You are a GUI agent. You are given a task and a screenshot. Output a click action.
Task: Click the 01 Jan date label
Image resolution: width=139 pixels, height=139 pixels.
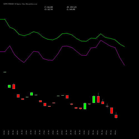coord(89,132)
